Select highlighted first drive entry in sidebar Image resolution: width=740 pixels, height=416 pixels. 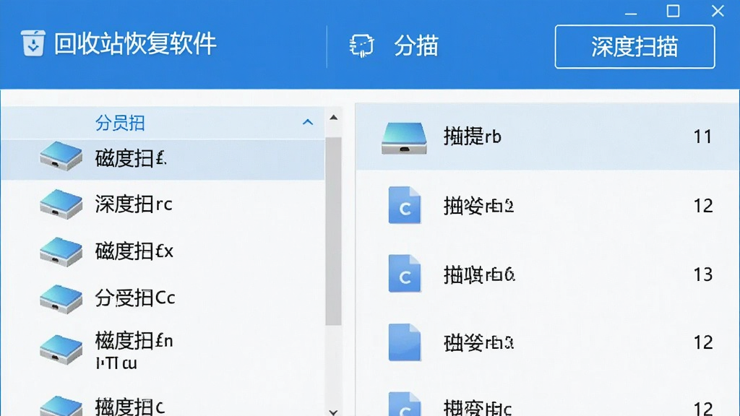(x=163, y=158)
